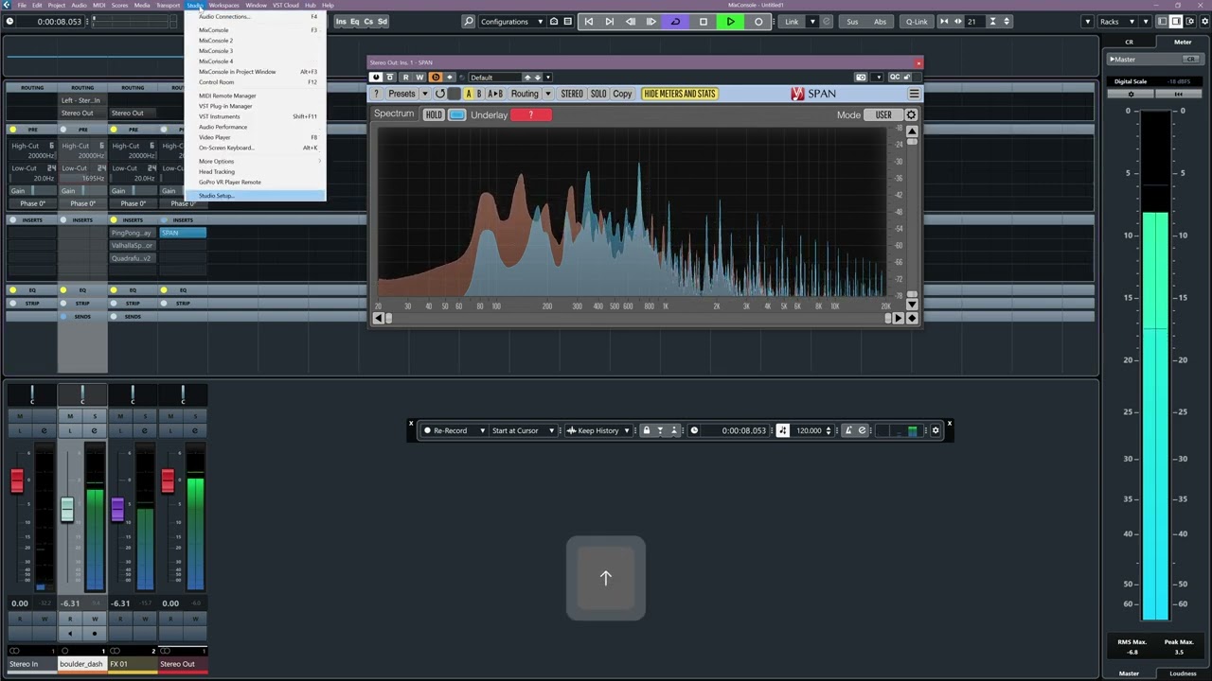
Task: Click the Q-Link button
Action: 917,21
